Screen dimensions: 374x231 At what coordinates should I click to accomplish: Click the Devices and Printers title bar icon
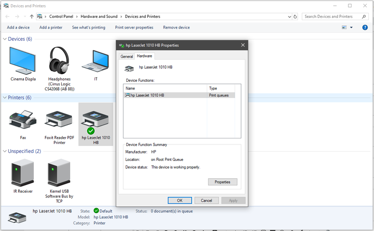(6, 6)
